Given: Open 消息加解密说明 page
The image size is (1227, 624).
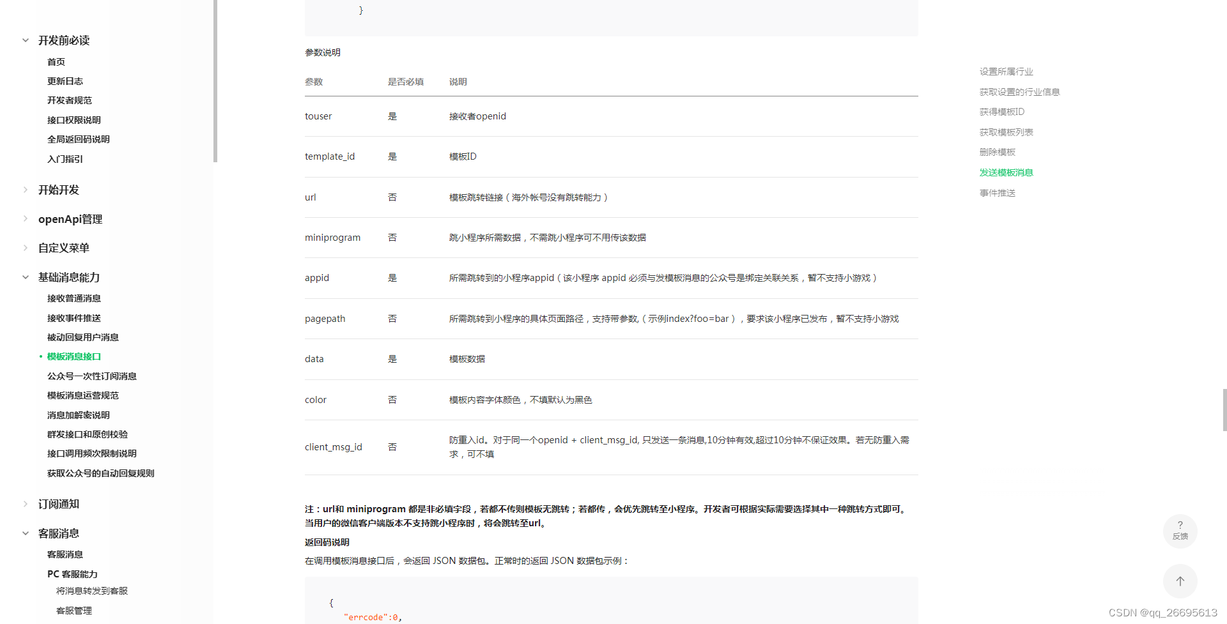Looking at the screenshot, I should [79, 415].
